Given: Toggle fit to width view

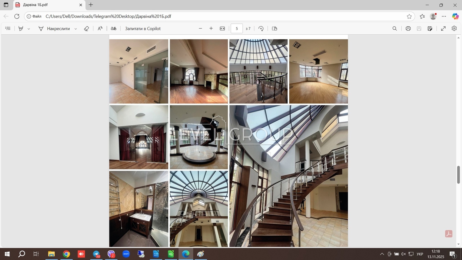Looking at the screenshot, I should [222, 28].
